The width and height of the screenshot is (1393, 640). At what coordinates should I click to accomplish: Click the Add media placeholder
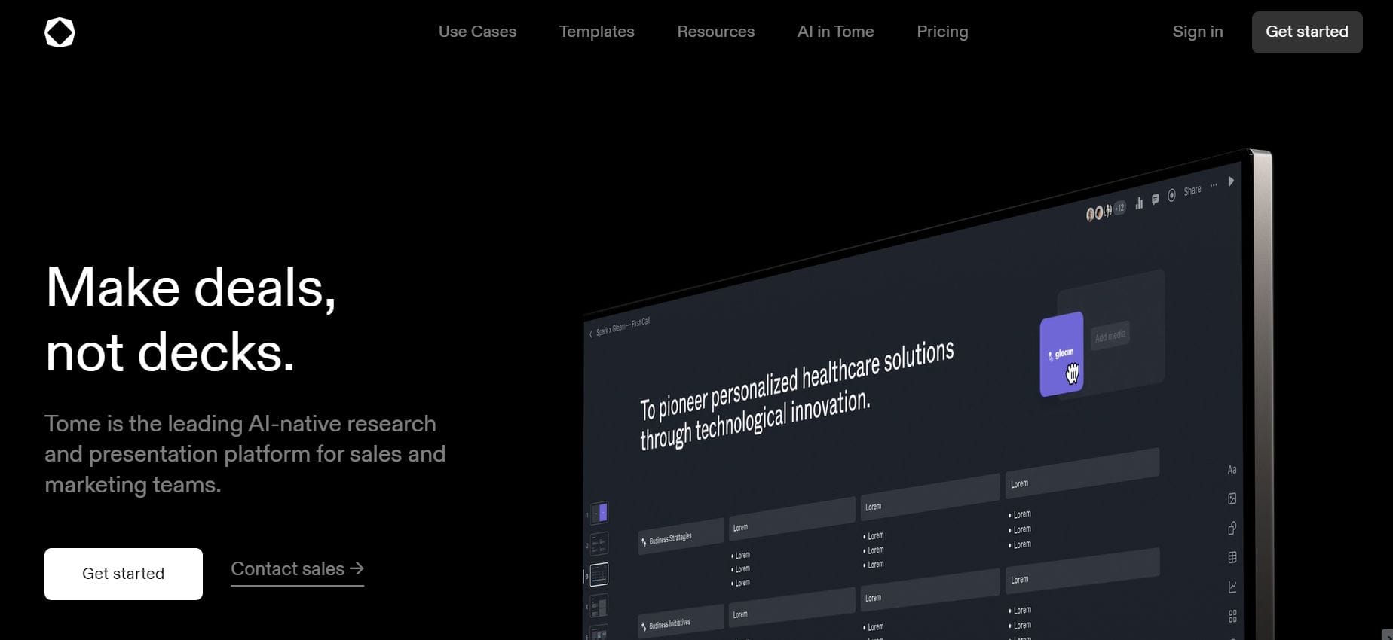pos(1110,336)
